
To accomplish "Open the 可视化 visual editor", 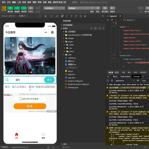I will (x=31, y=8).
